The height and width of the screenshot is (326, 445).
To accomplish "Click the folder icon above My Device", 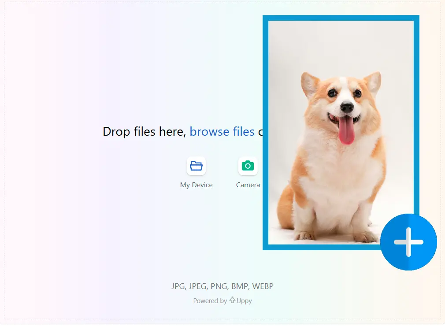I will pyautogui.click(x=196, y=166).
